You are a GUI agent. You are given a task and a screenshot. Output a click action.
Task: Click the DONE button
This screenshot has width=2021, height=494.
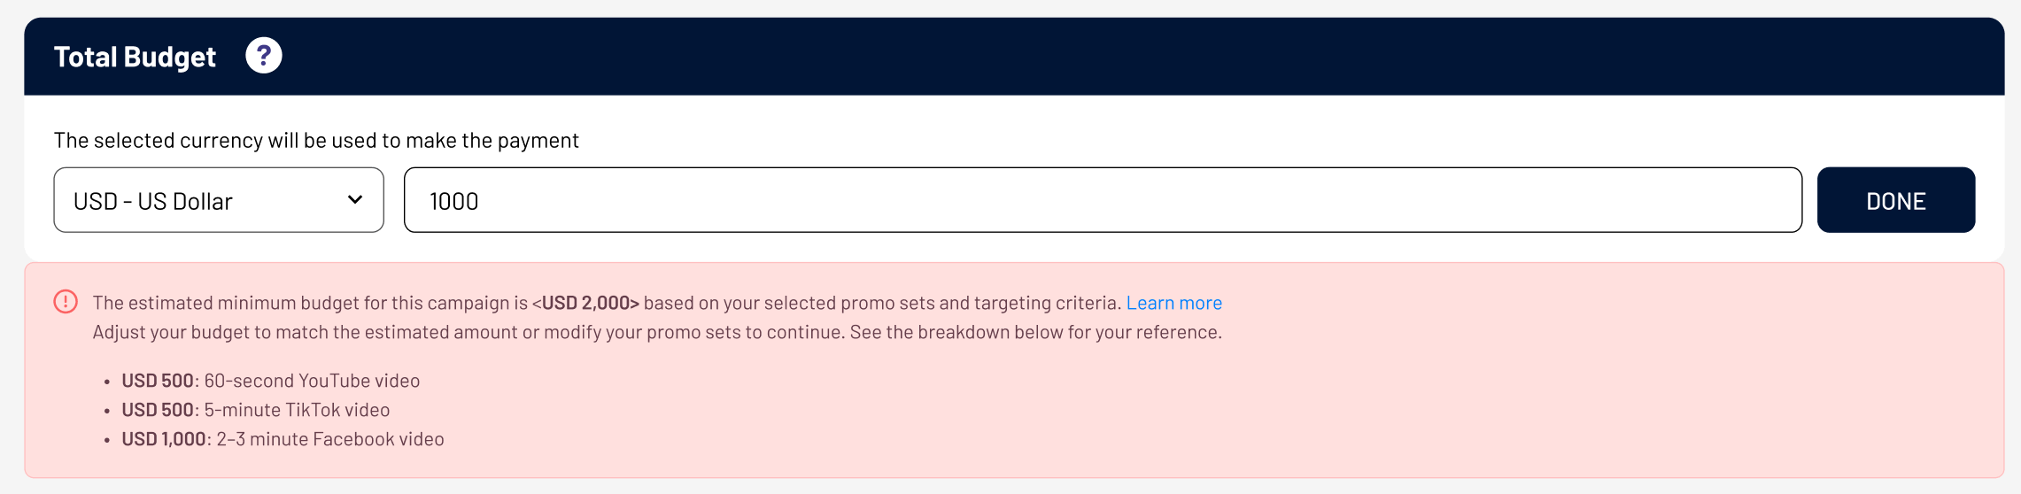coord(1895,200)
